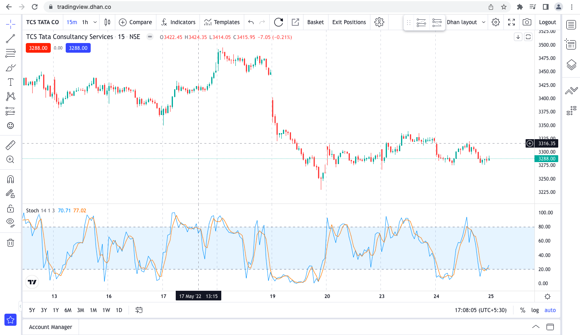Click the chart refresh icon
The image size is (580, 335).
tap(279, 22)
